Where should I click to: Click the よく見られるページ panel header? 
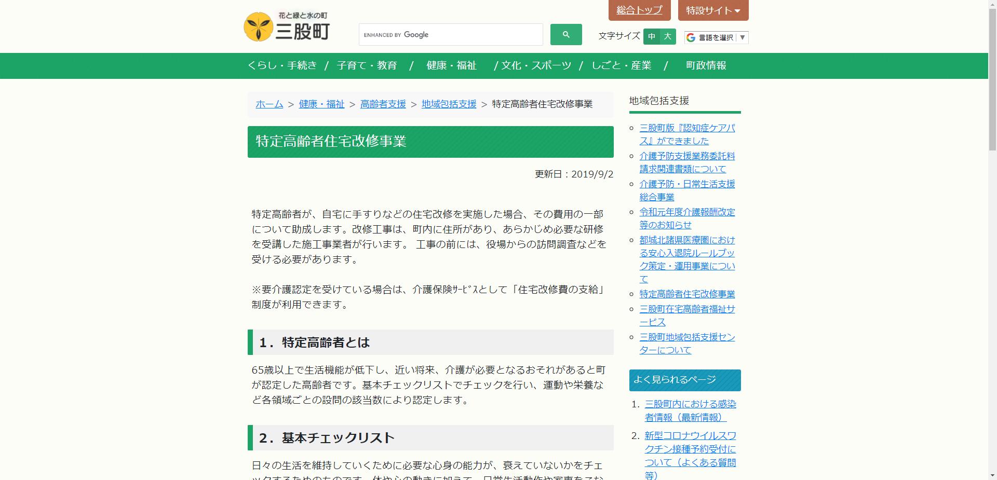click(x=684, y=379)
